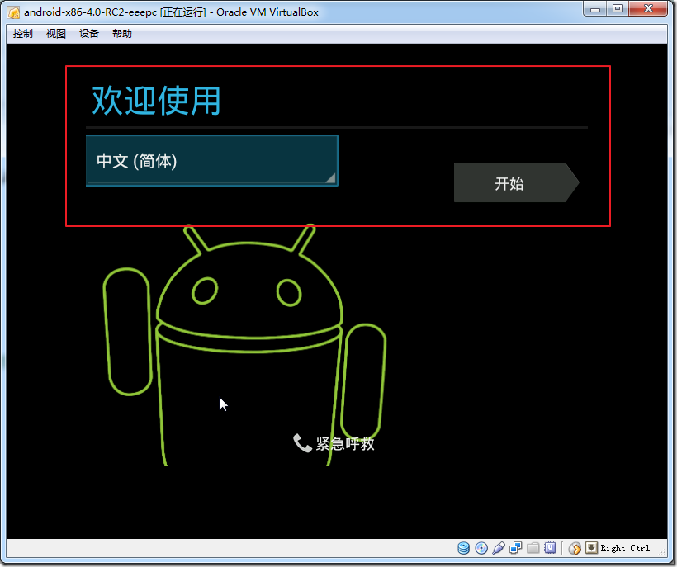Viewport: 677px width, 567px height.
Task: Click the shared folders status icon
Action: point(533,548)
